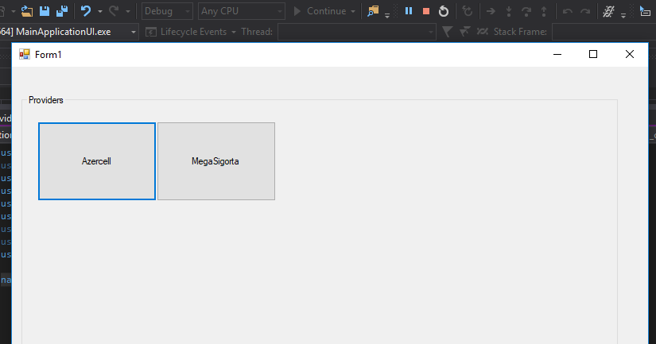This screenshot has height=344, width=656.
Task: Pause debugging with Break All icon
Action: (409, 11)
